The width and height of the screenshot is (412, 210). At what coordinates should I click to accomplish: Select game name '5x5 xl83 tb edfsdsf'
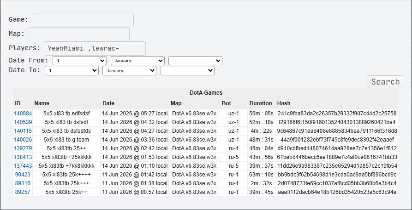(x=66, y=114)
